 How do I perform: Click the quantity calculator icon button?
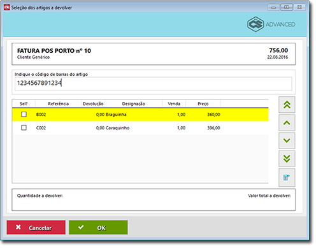click(287, 177)
